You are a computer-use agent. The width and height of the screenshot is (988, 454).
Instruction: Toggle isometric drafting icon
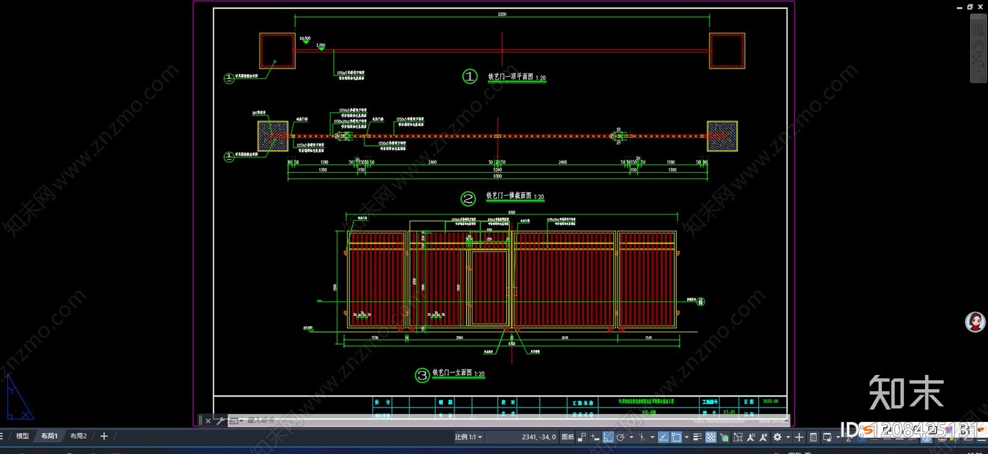click(642, 437)
